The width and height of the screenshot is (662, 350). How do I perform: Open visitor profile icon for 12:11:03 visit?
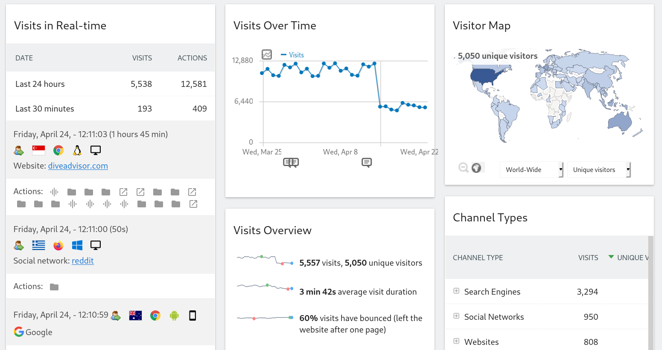[19, 150]
